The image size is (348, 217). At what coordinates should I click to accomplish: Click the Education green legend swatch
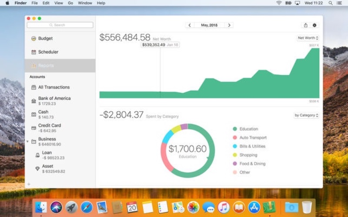[x=235, y=129]
